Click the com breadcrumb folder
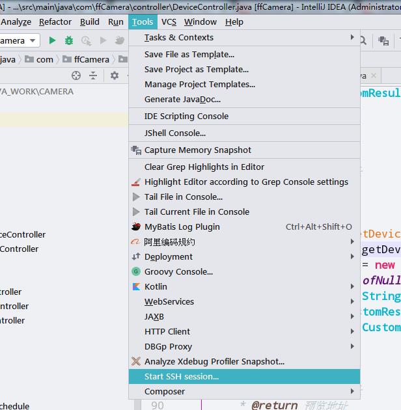 click(x=44, y=59)
